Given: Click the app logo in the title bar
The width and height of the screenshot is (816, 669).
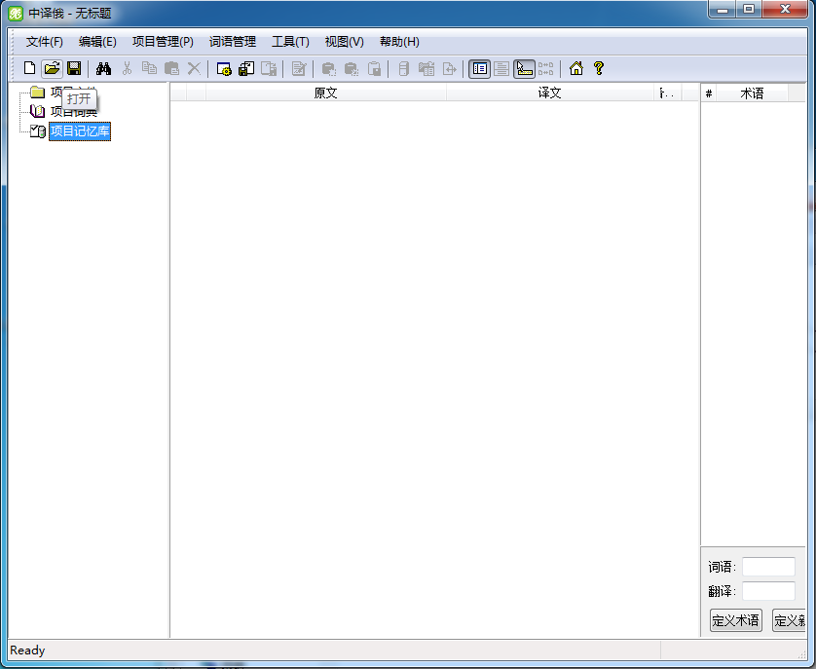Looking at the screenshot, I should [16, 13].
